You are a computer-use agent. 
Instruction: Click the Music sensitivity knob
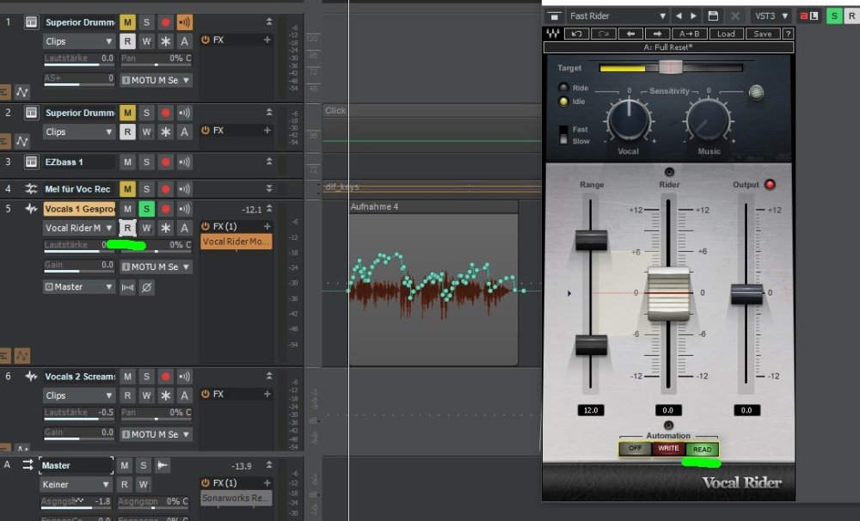tap(708, 120)
